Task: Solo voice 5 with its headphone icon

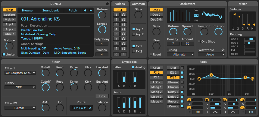Action: tap(123, 34)
